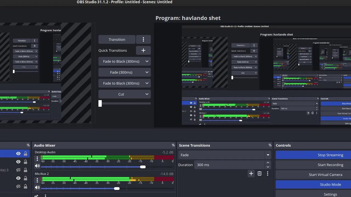Mute Mic/Aux 2 via speaker icon
Screen dimensions: 351x197
tap(37, 187)
